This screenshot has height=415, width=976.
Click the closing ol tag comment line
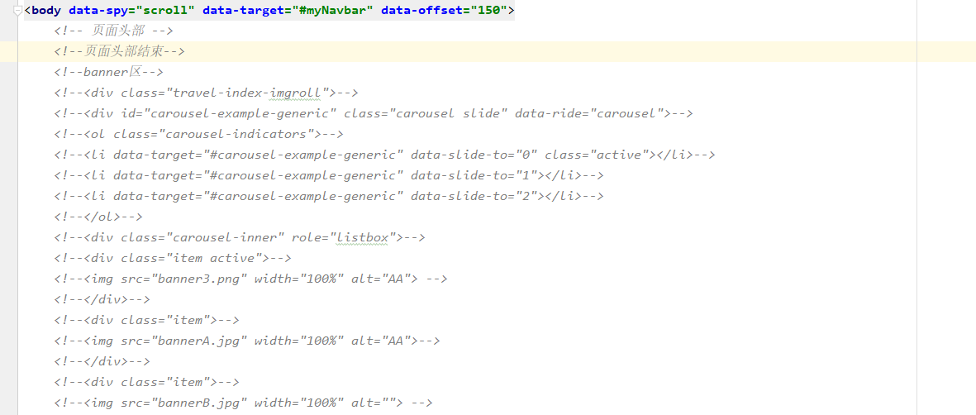(x=98, y=217)
